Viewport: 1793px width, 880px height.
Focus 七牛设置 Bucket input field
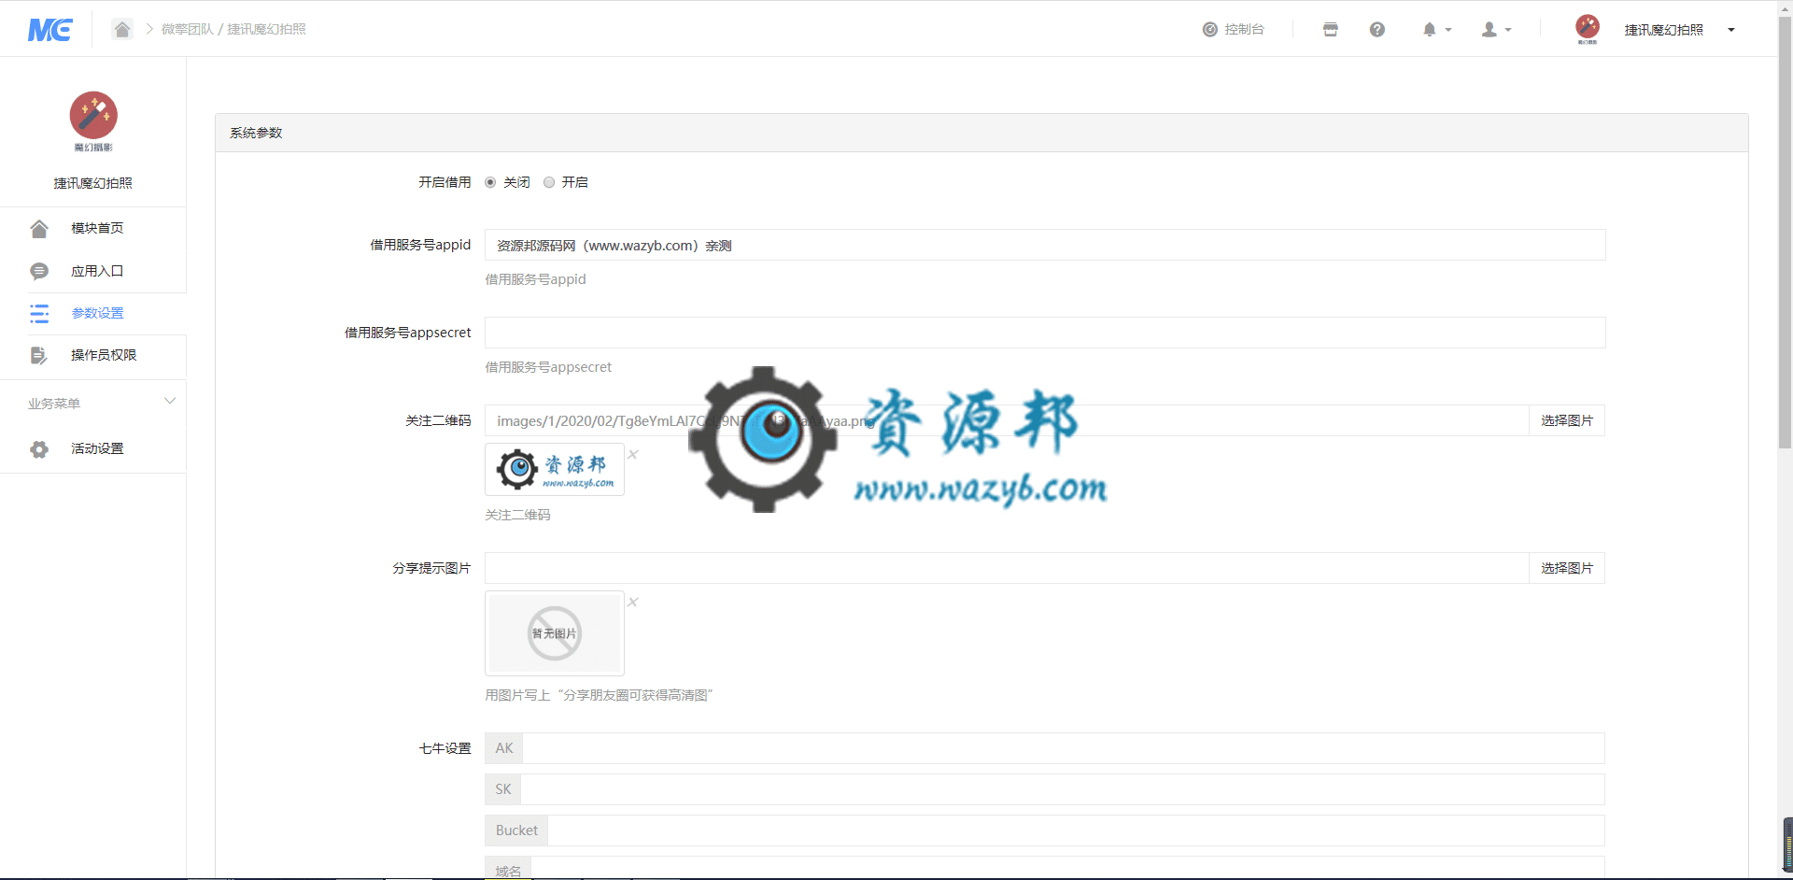click(1077, 830)
